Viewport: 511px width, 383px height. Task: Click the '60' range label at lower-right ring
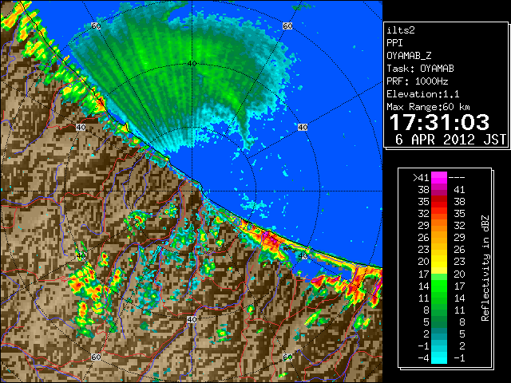point(287,357)
